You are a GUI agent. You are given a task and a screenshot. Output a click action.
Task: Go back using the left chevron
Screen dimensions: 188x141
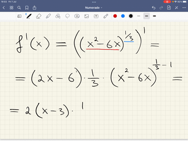coord(4,8)
